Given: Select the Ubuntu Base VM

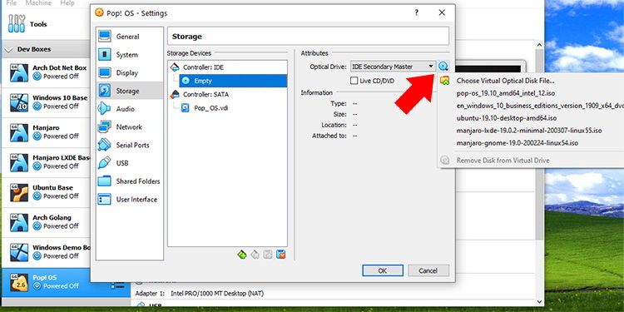Looking at the screenshot, I should [46, 192].
